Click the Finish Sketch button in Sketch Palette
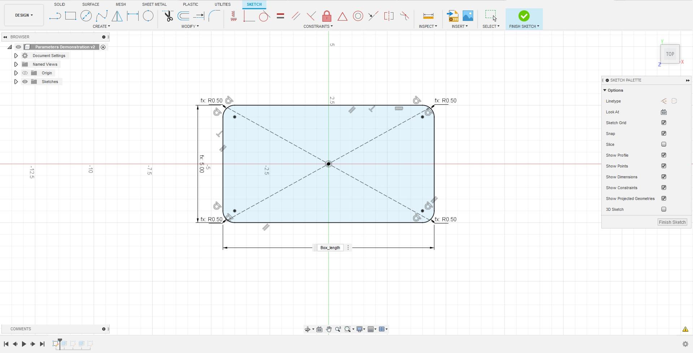Viewport: 693px width, 353px height. tap(672, 222)
